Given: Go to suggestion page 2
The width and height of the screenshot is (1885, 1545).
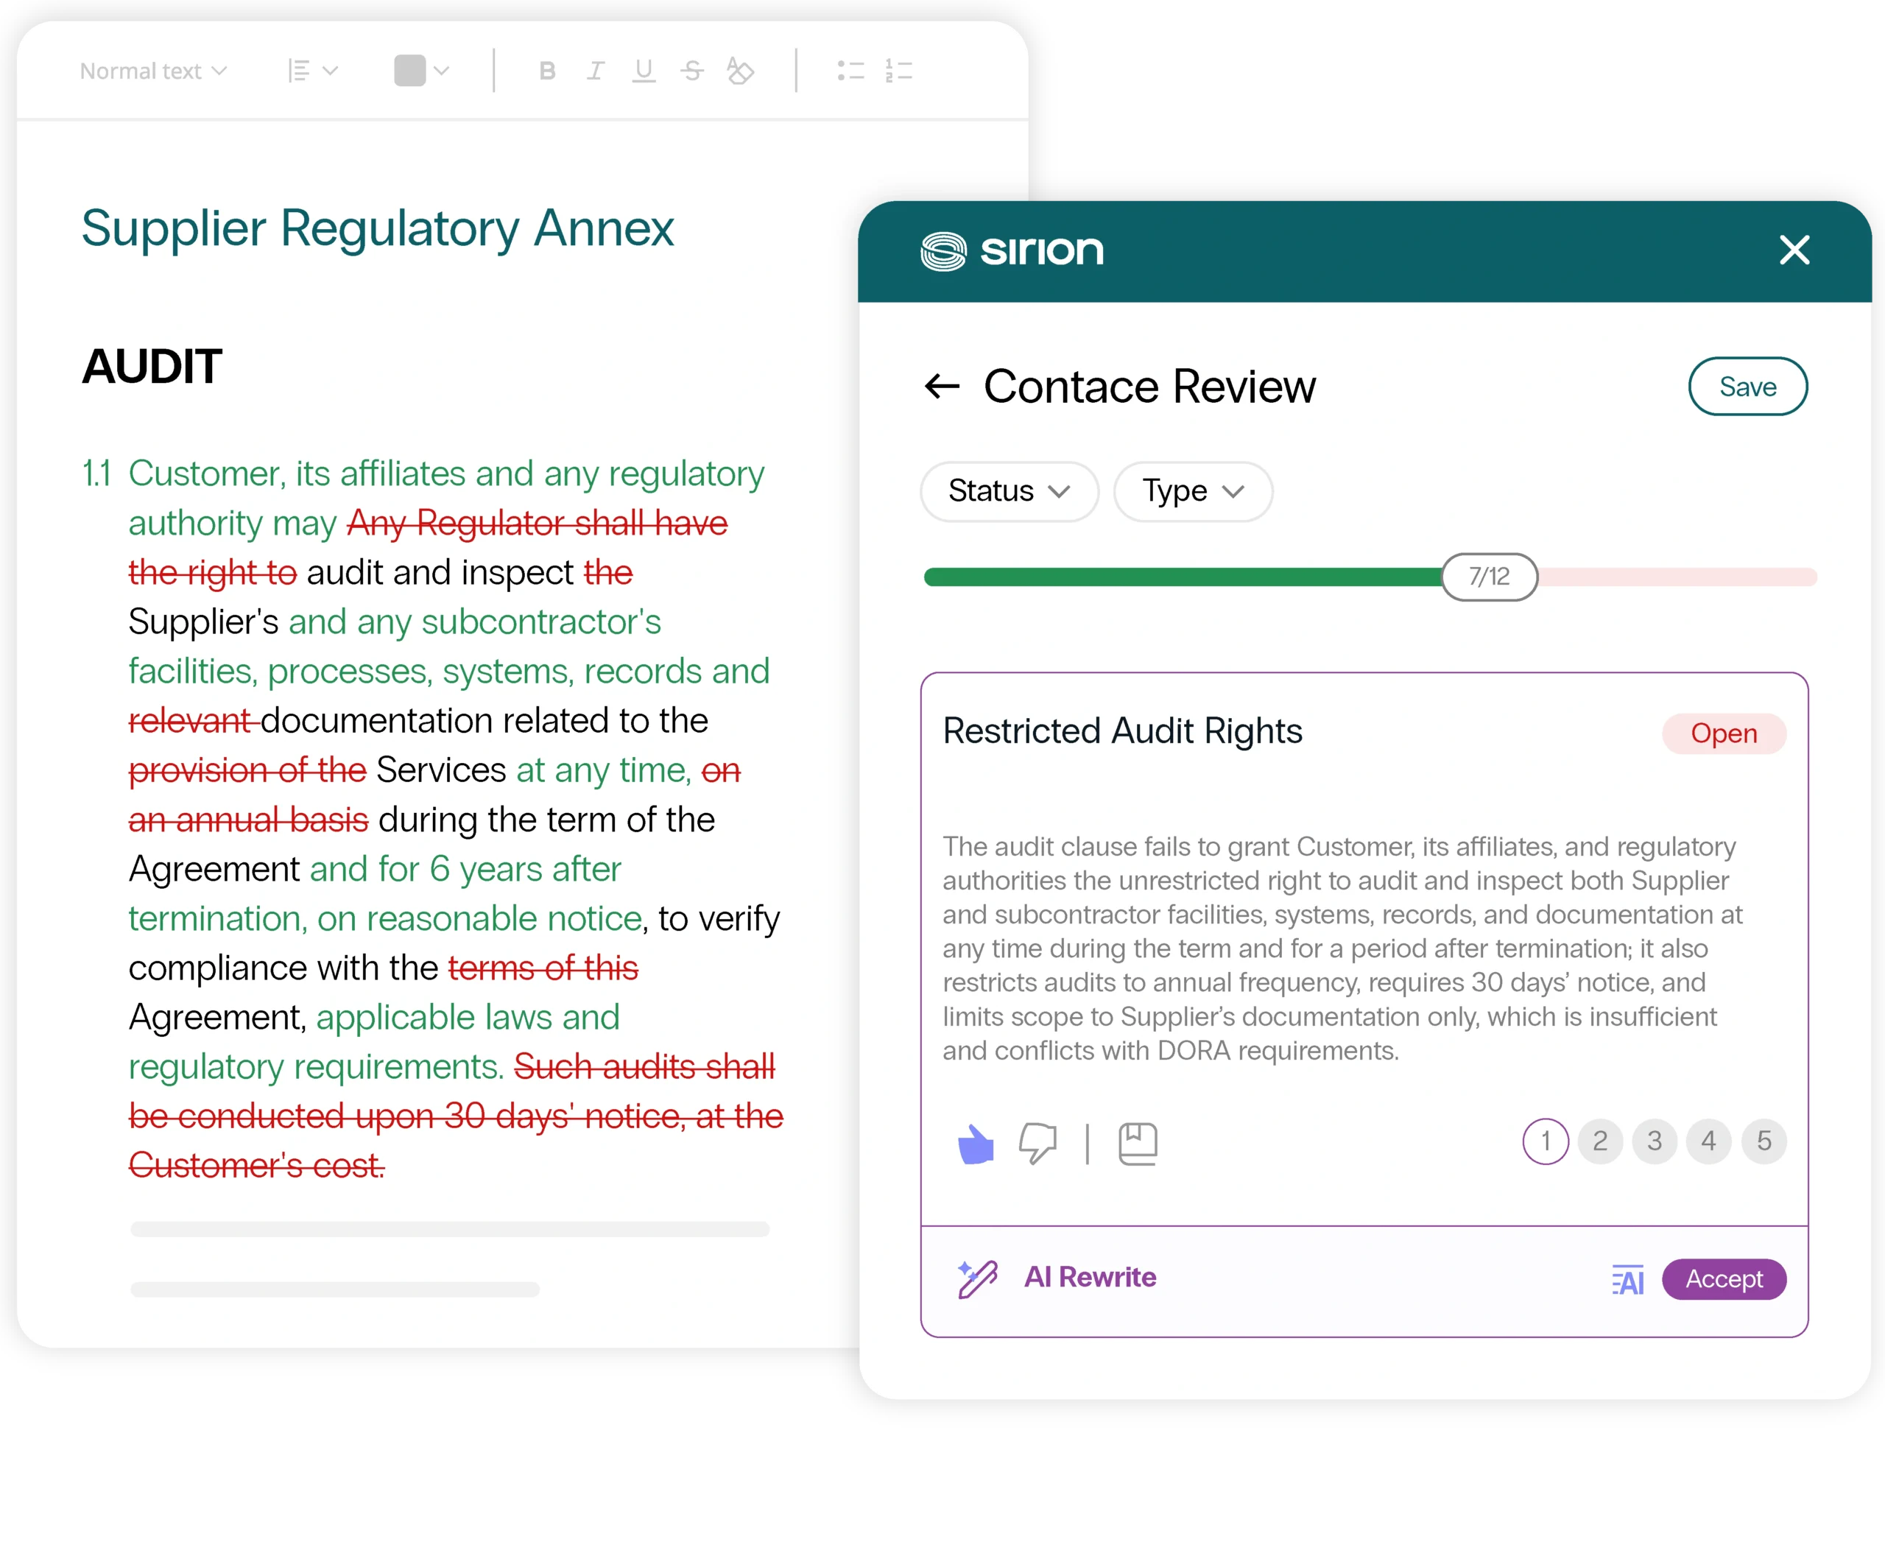Looking at the screenshot, I should click(1599, 1141).
